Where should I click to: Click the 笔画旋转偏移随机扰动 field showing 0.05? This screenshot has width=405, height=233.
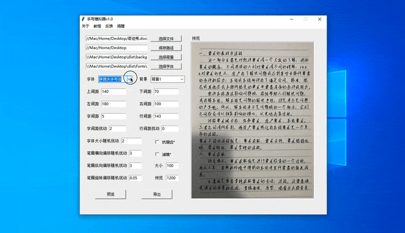(x=135, y=178)
